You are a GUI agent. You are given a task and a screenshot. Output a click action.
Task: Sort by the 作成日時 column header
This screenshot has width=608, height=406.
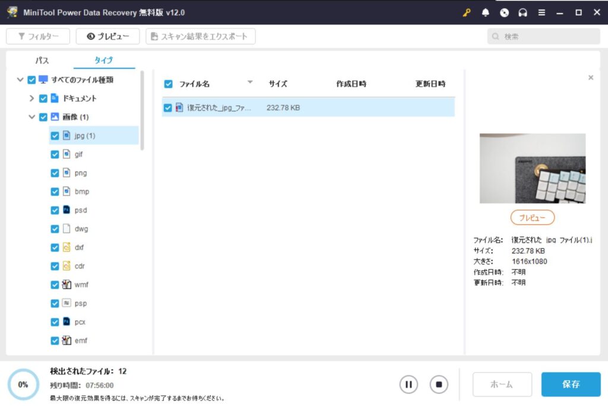coord(351,84)
